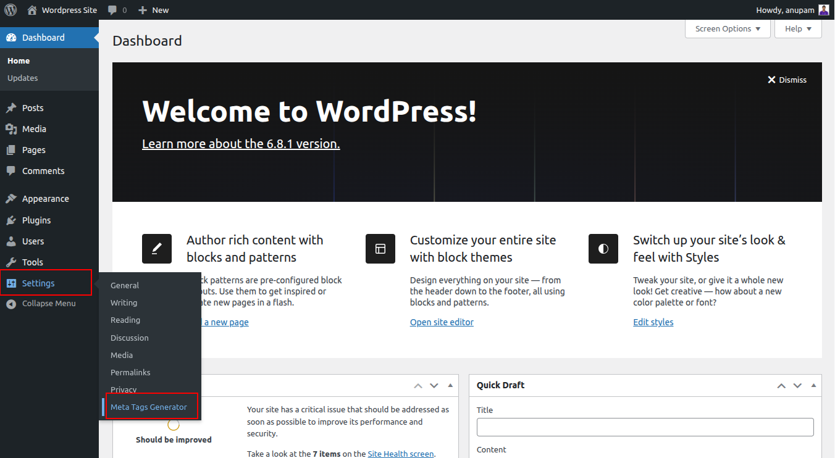Click the Wordpress Site title link
Viewport: 835px width, 458px height.
click(69, 10)
